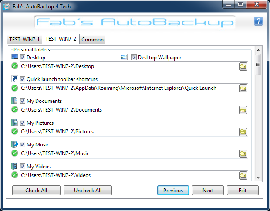Click the vertical scrollbar thumb

pos(258,65)
